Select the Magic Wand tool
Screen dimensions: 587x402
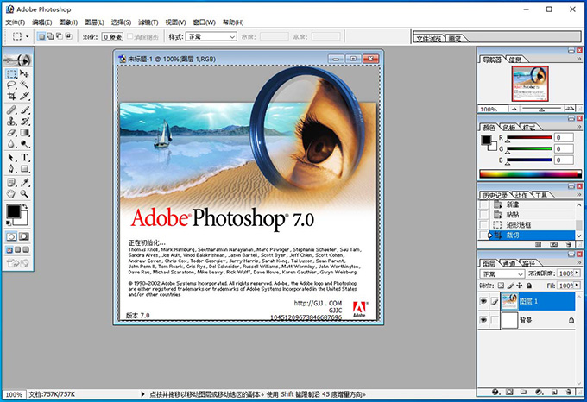coord(25,85)
